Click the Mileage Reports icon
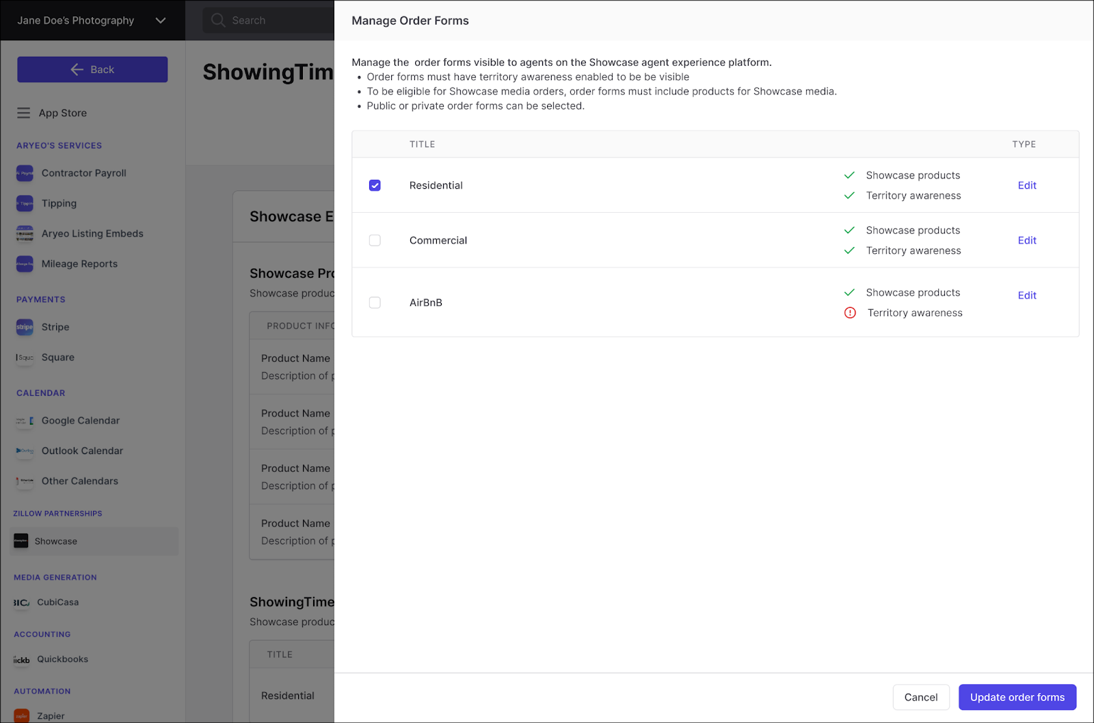Viewport: 1094px width, 723px height. pos(25,264)
